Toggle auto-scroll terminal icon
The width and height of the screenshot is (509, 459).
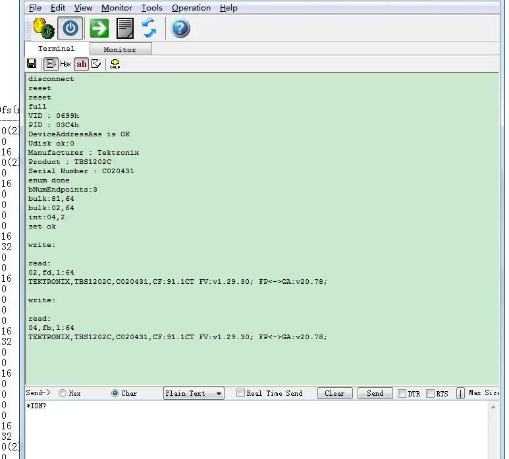[x=51, y=64]
